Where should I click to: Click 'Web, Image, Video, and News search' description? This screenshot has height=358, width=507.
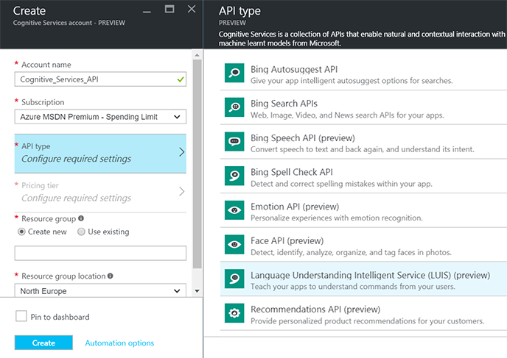coord(347,115)
